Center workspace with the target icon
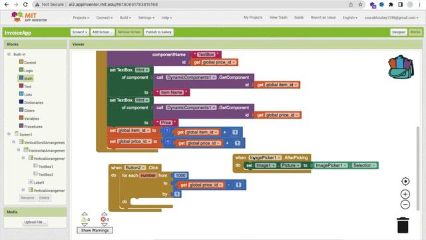The height and width of the screenshot is (240, 426). point(405,181)
